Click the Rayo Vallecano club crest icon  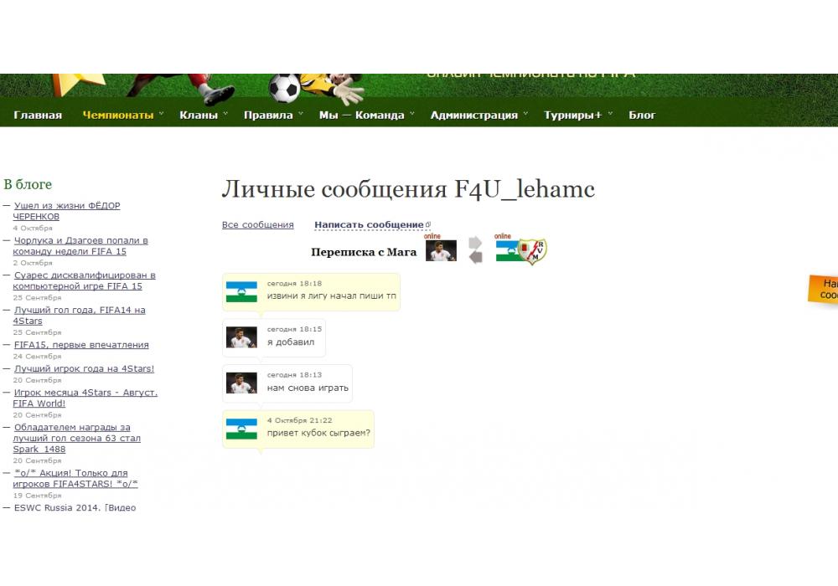[x=533, y=251]
